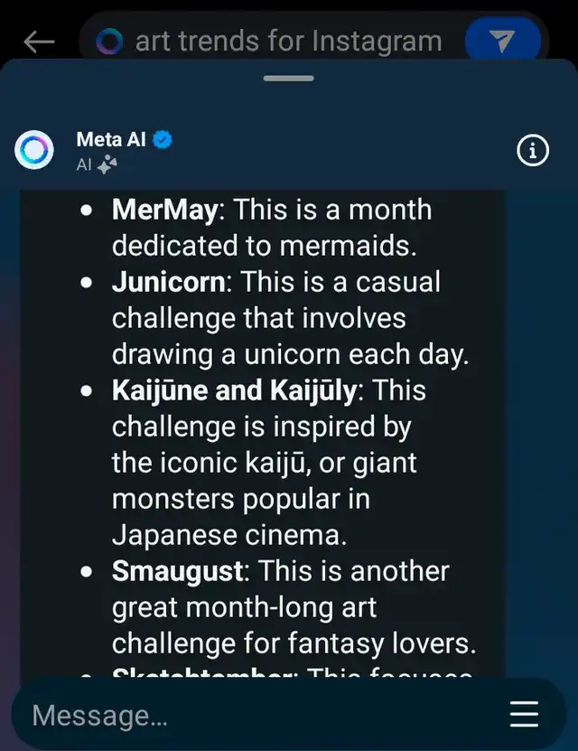
Task: Tap the MerMay bullet item
Action: 272,228
